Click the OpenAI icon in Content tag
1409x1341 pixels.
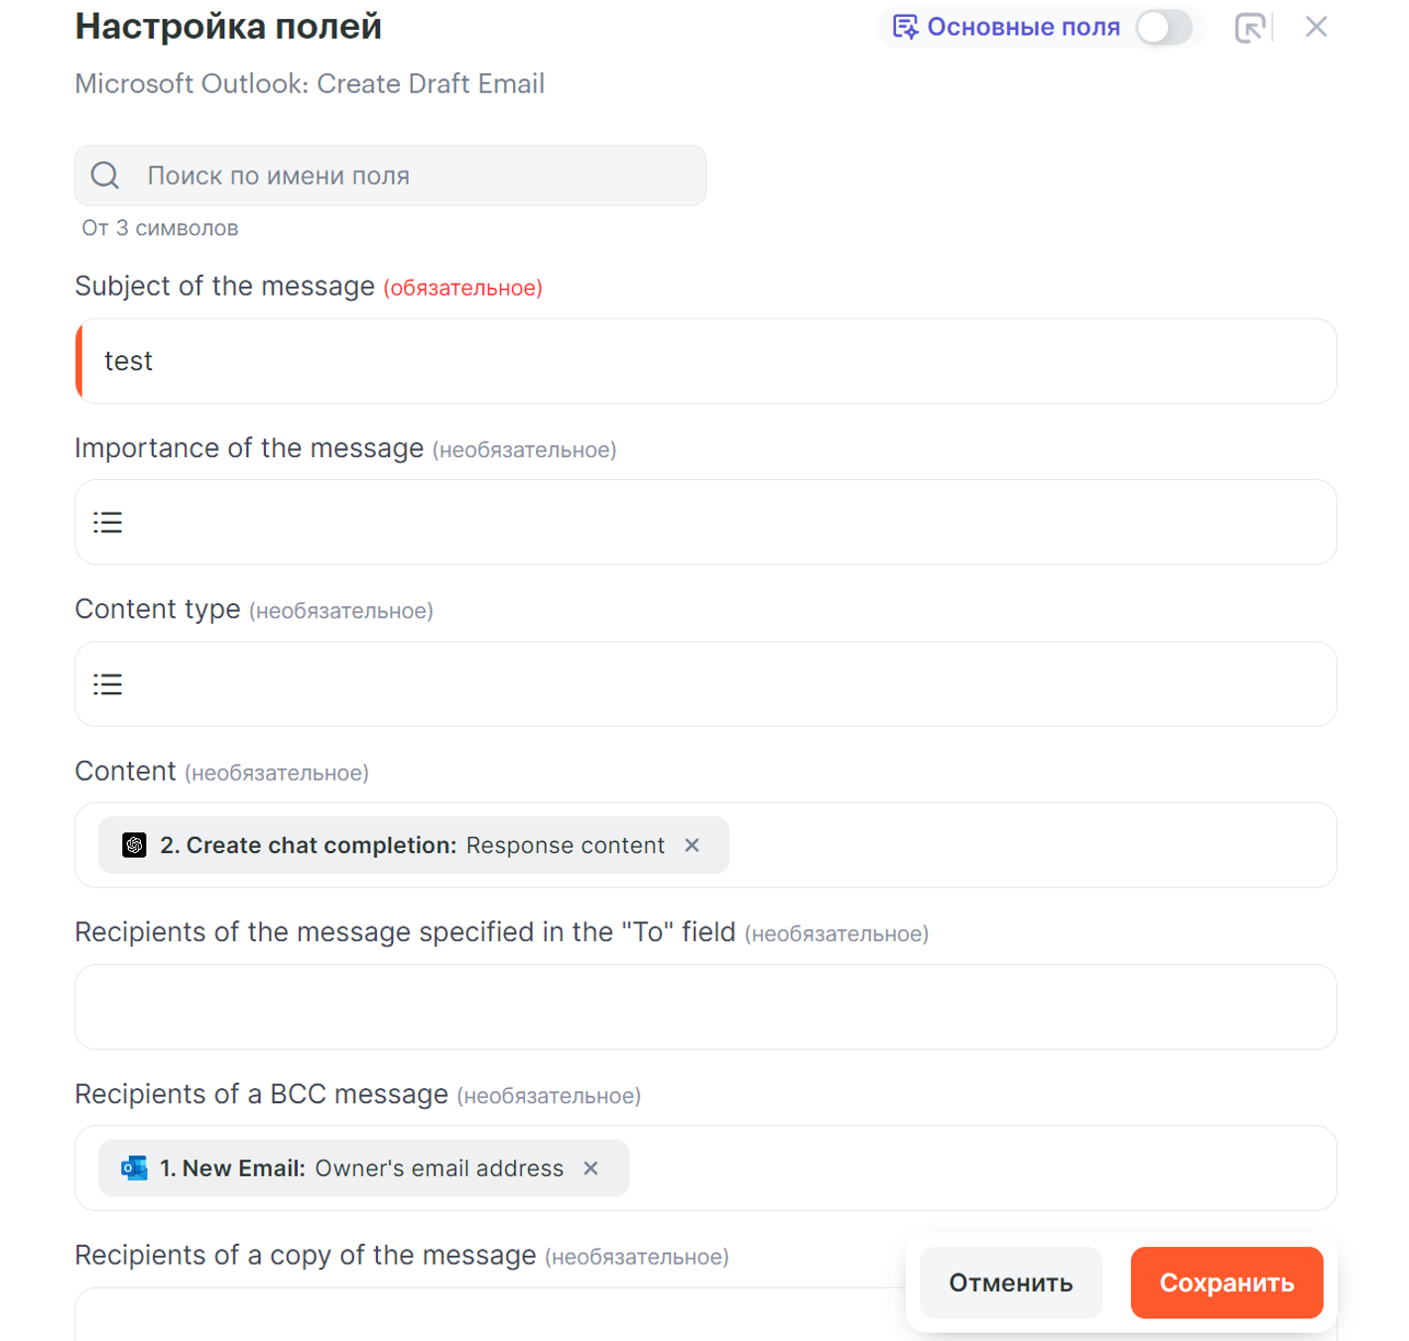[x=134, y=845]
